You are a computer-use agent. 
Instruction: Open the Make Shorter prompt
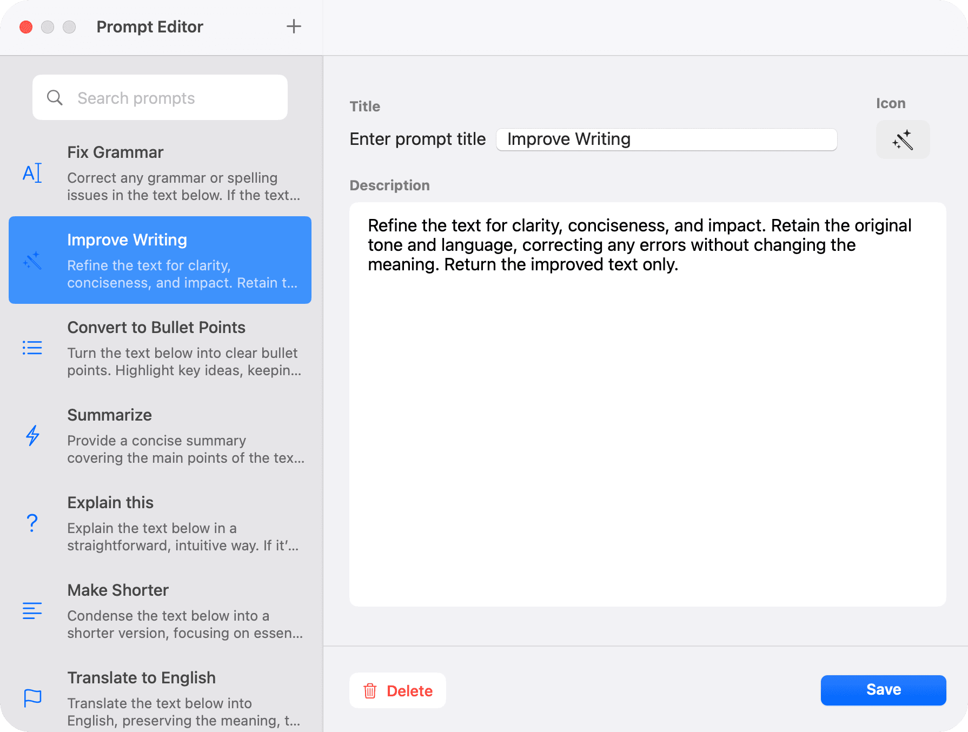pyautogui.click(x=162, y=610)
